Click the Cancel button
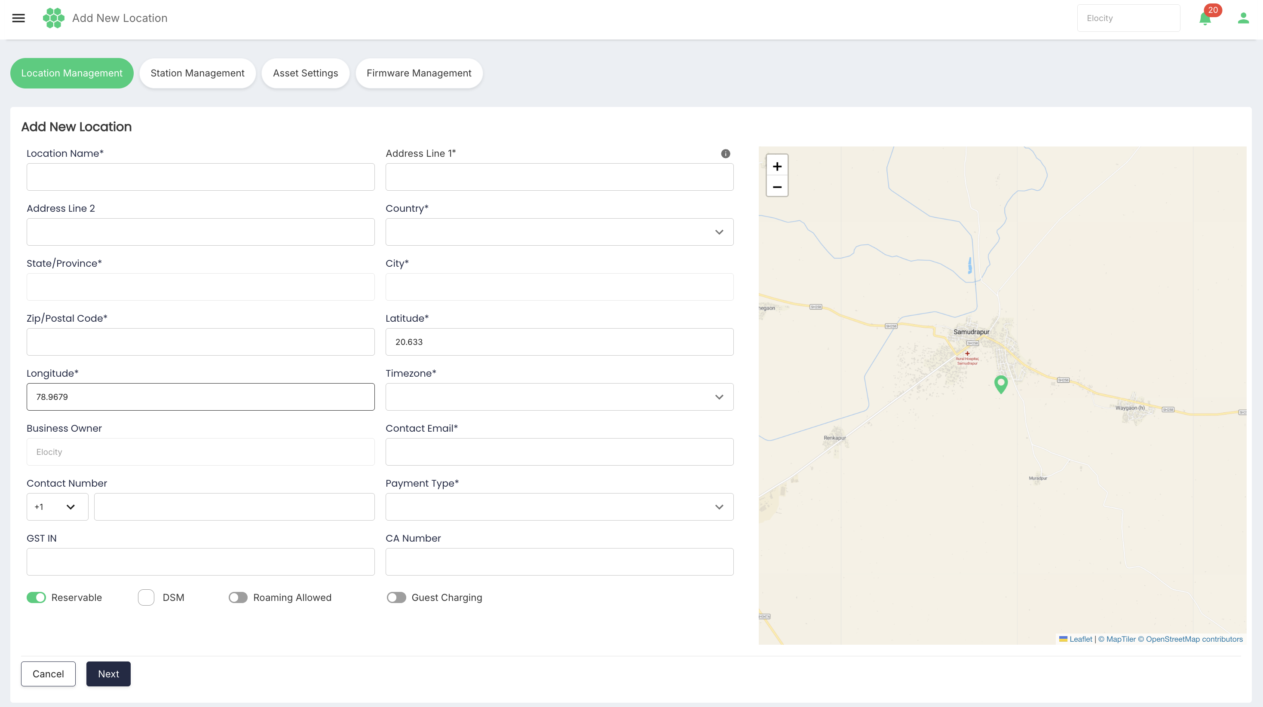Viewport: 1263px width, 707px height. coord(48,673)
